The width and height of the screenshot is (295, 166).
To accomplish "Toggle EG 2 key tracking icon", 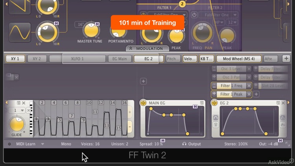I will tap(216, 125).
